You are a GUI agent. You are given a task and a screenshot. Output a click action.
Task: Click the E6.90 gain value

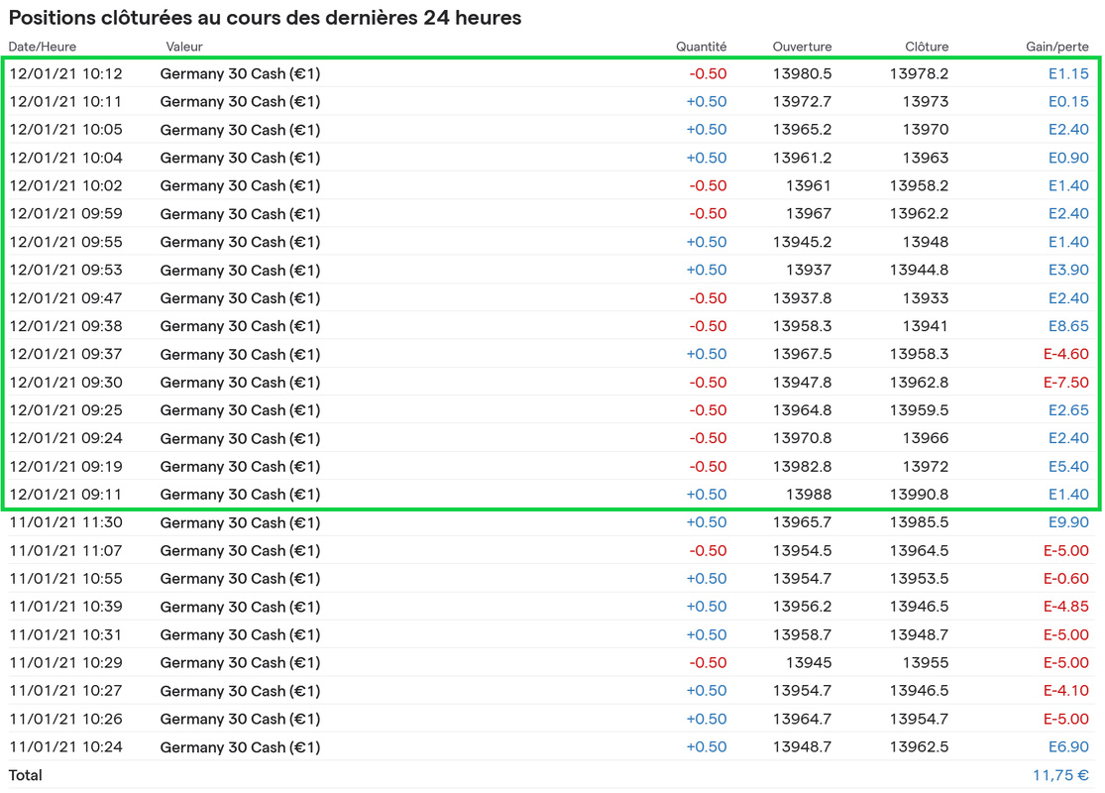(1068, 747)
